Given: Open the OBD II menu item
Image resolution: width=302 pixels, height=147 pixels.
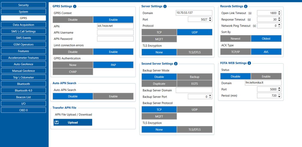Looking at the screenshot, I should (24, 110).
